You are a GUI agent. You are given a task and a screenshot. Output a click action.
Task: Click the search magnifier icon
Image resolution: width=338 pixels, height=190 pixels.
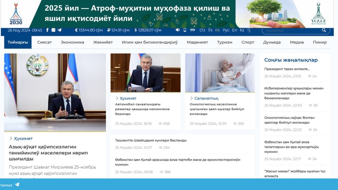click(324, 30)
